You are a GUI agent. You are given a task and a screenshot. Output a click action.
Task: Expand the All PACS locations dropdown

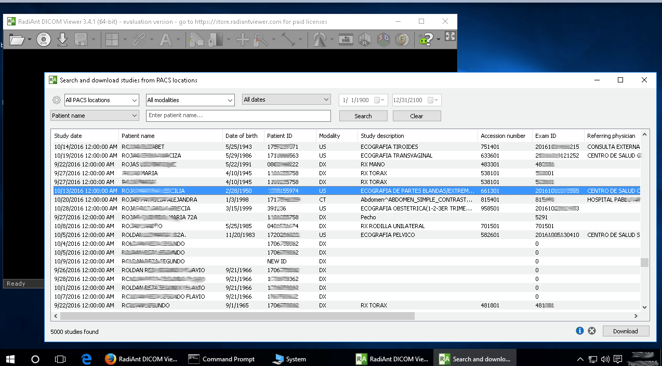click(x=101, y=100)
